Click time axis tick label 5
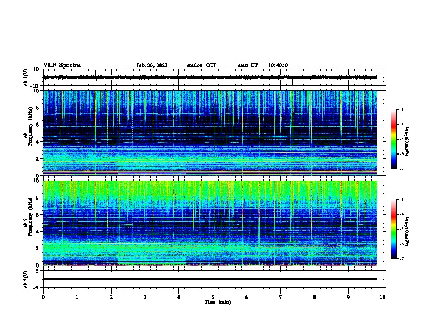Screen dimensions: 431x333 [213, 297]
